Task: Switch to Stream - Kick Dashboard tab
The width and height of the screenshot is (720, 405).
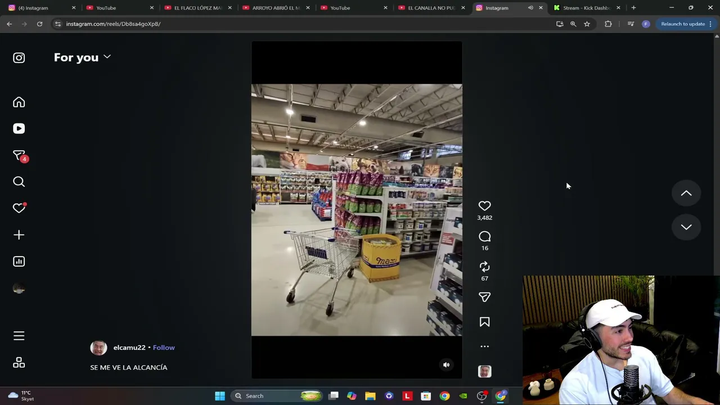Action: (586, 8)
